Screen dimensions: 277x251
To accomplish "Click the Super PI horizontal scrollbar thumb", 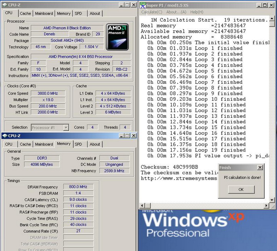I will point(148,206).
